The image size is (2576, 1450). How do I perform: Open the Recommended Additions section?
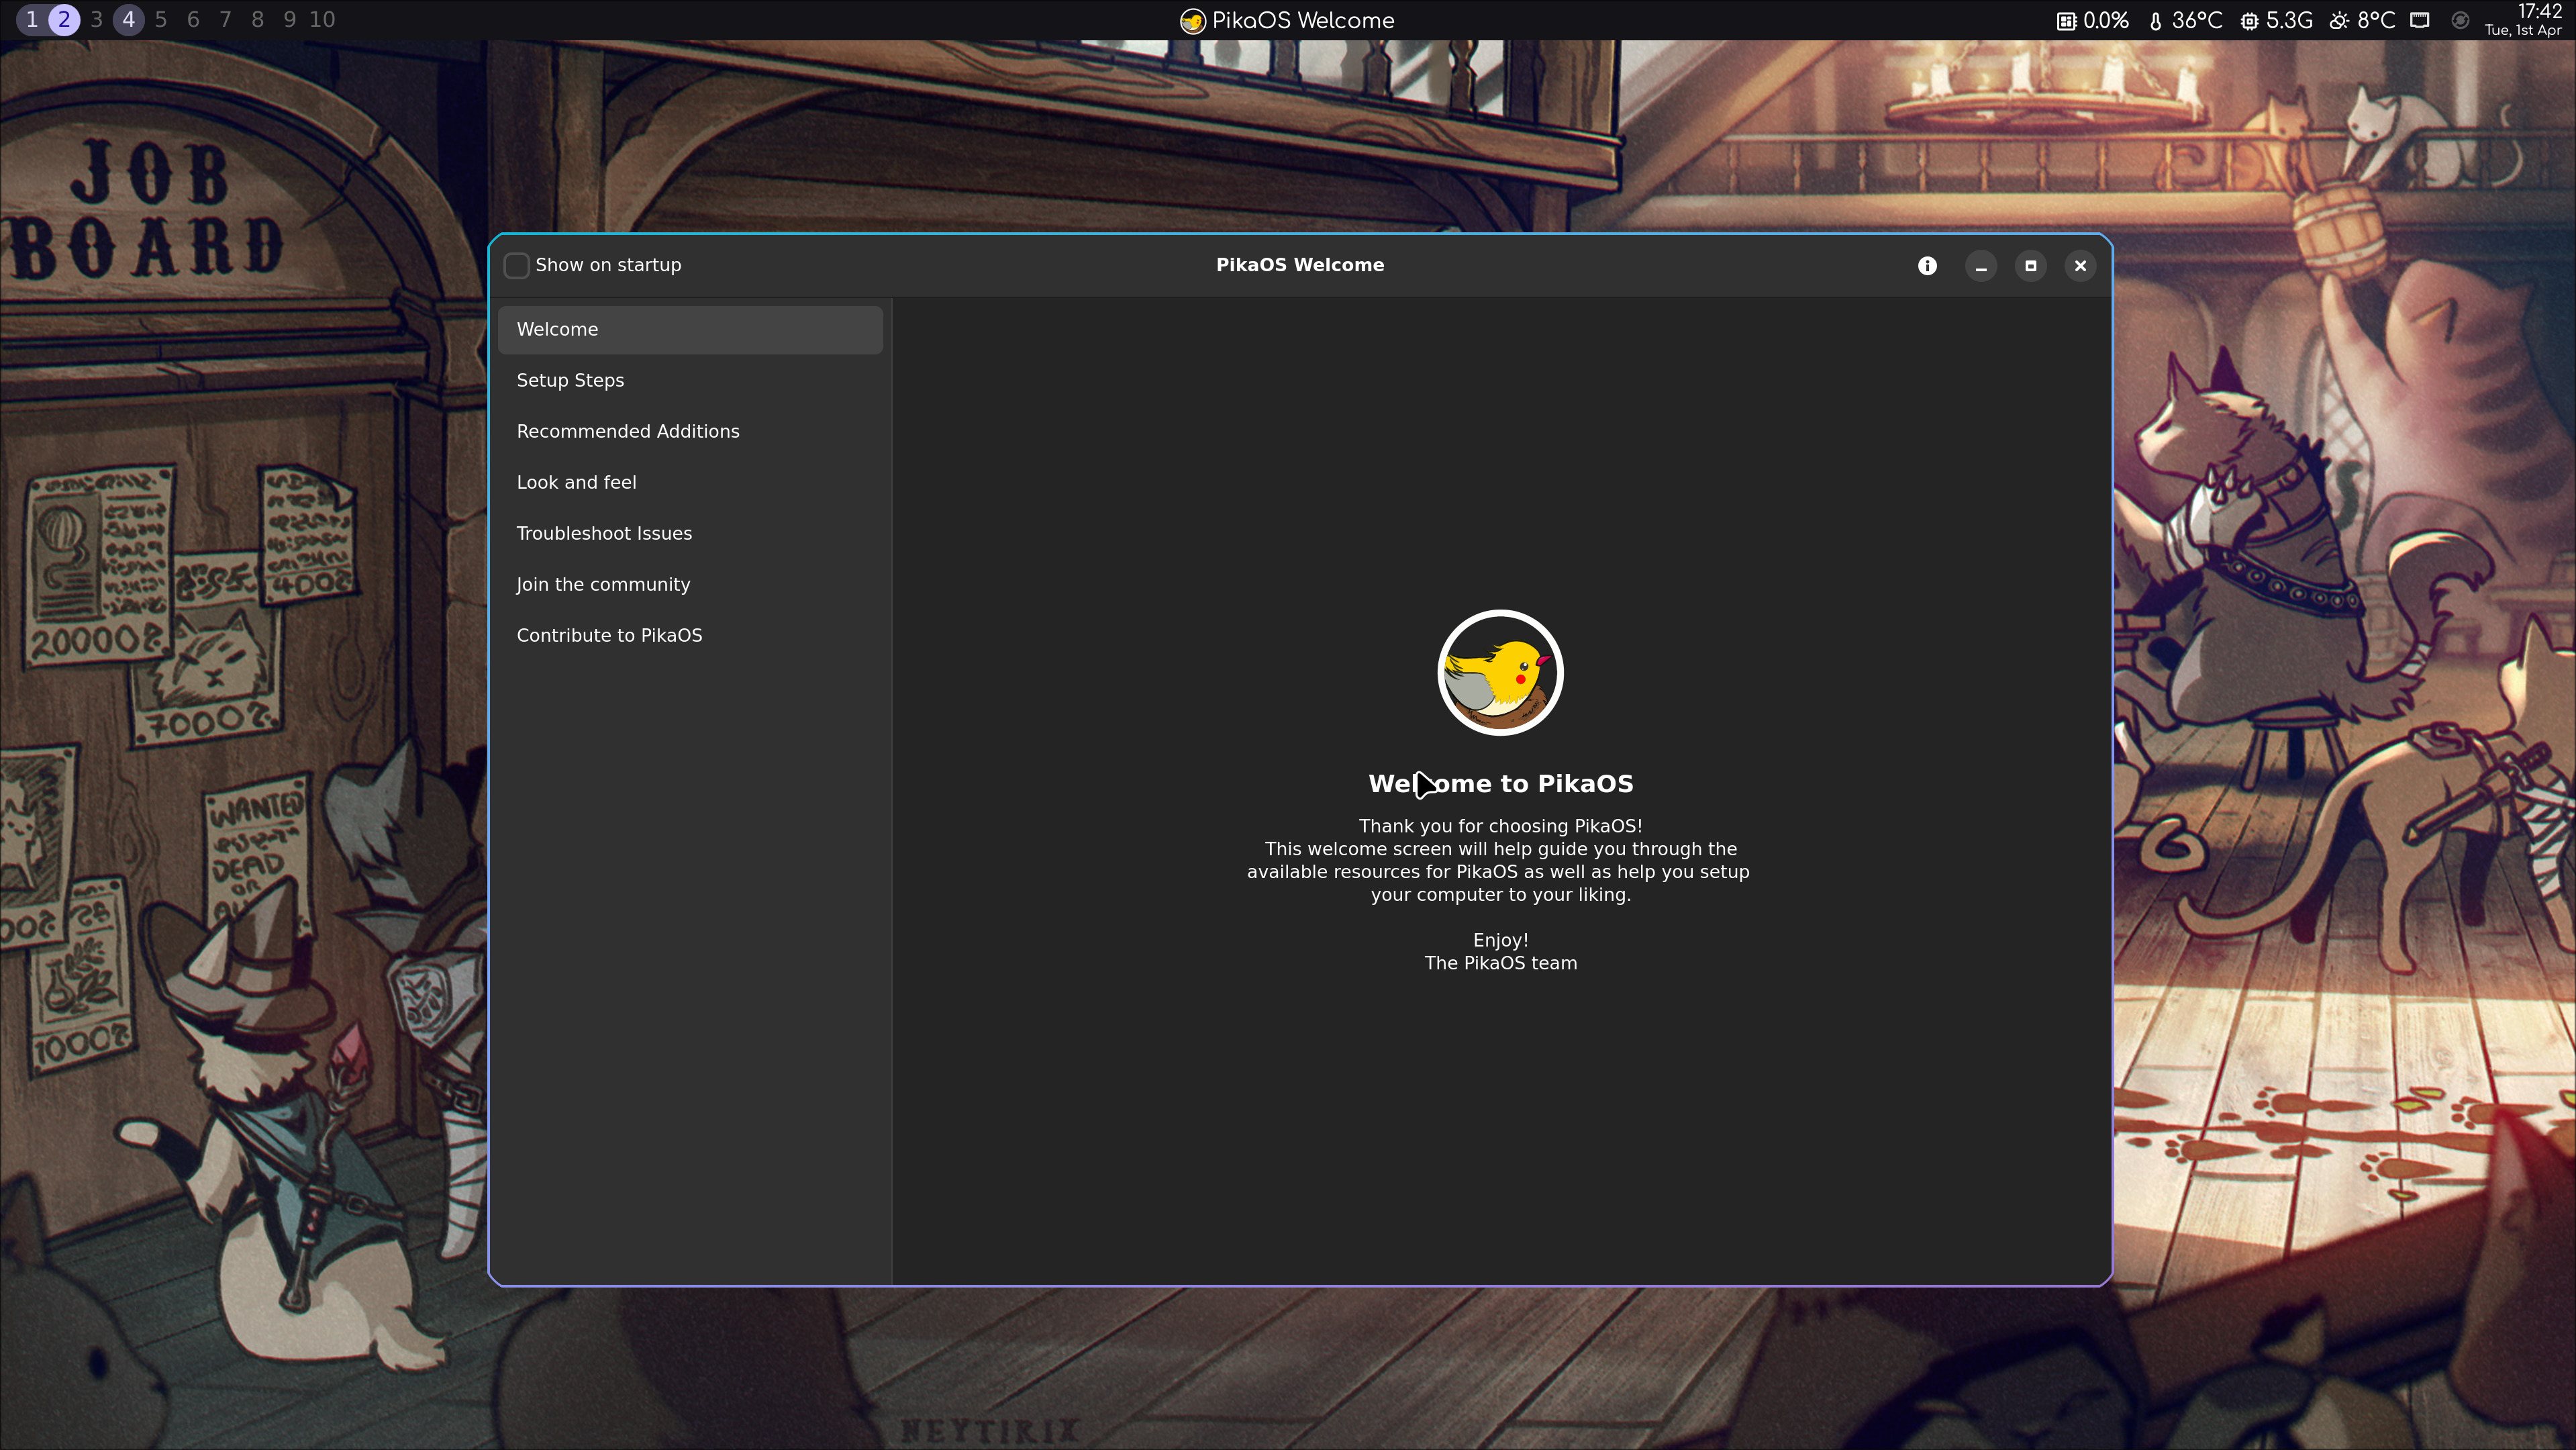628,431
